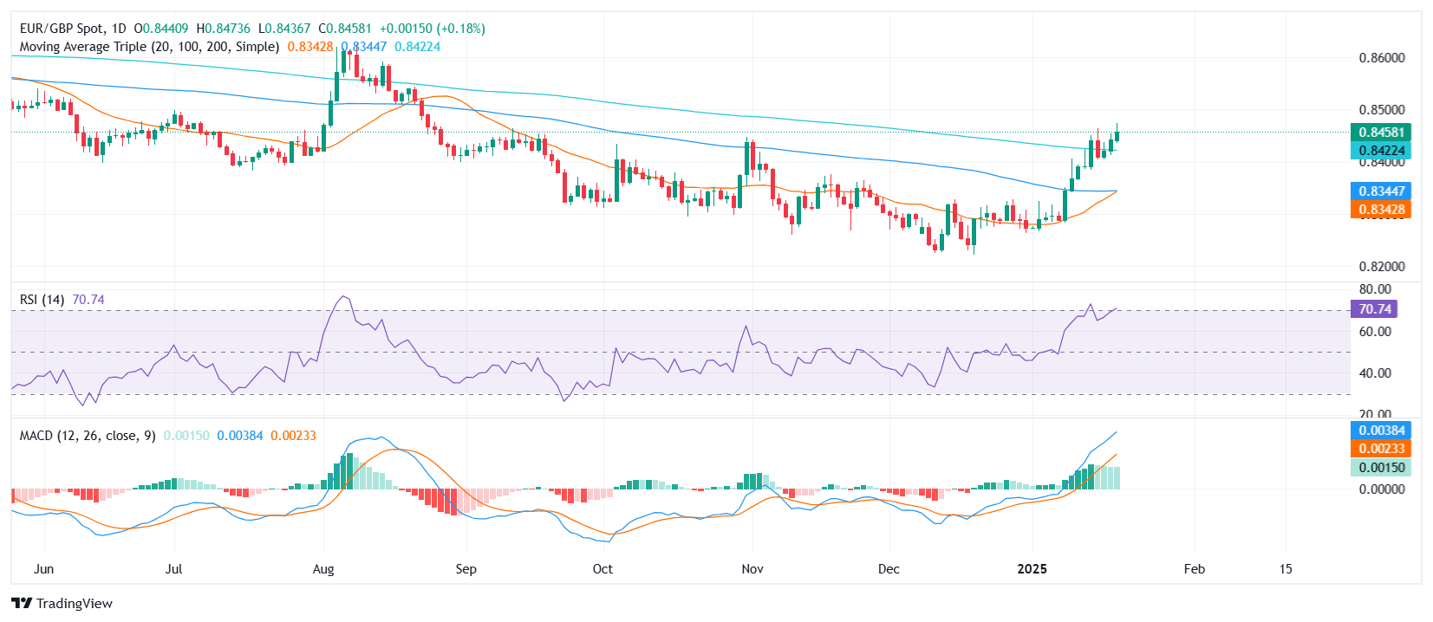Click the TradingView logo icon
The image size is (1433, 622).
click(22, 604)
